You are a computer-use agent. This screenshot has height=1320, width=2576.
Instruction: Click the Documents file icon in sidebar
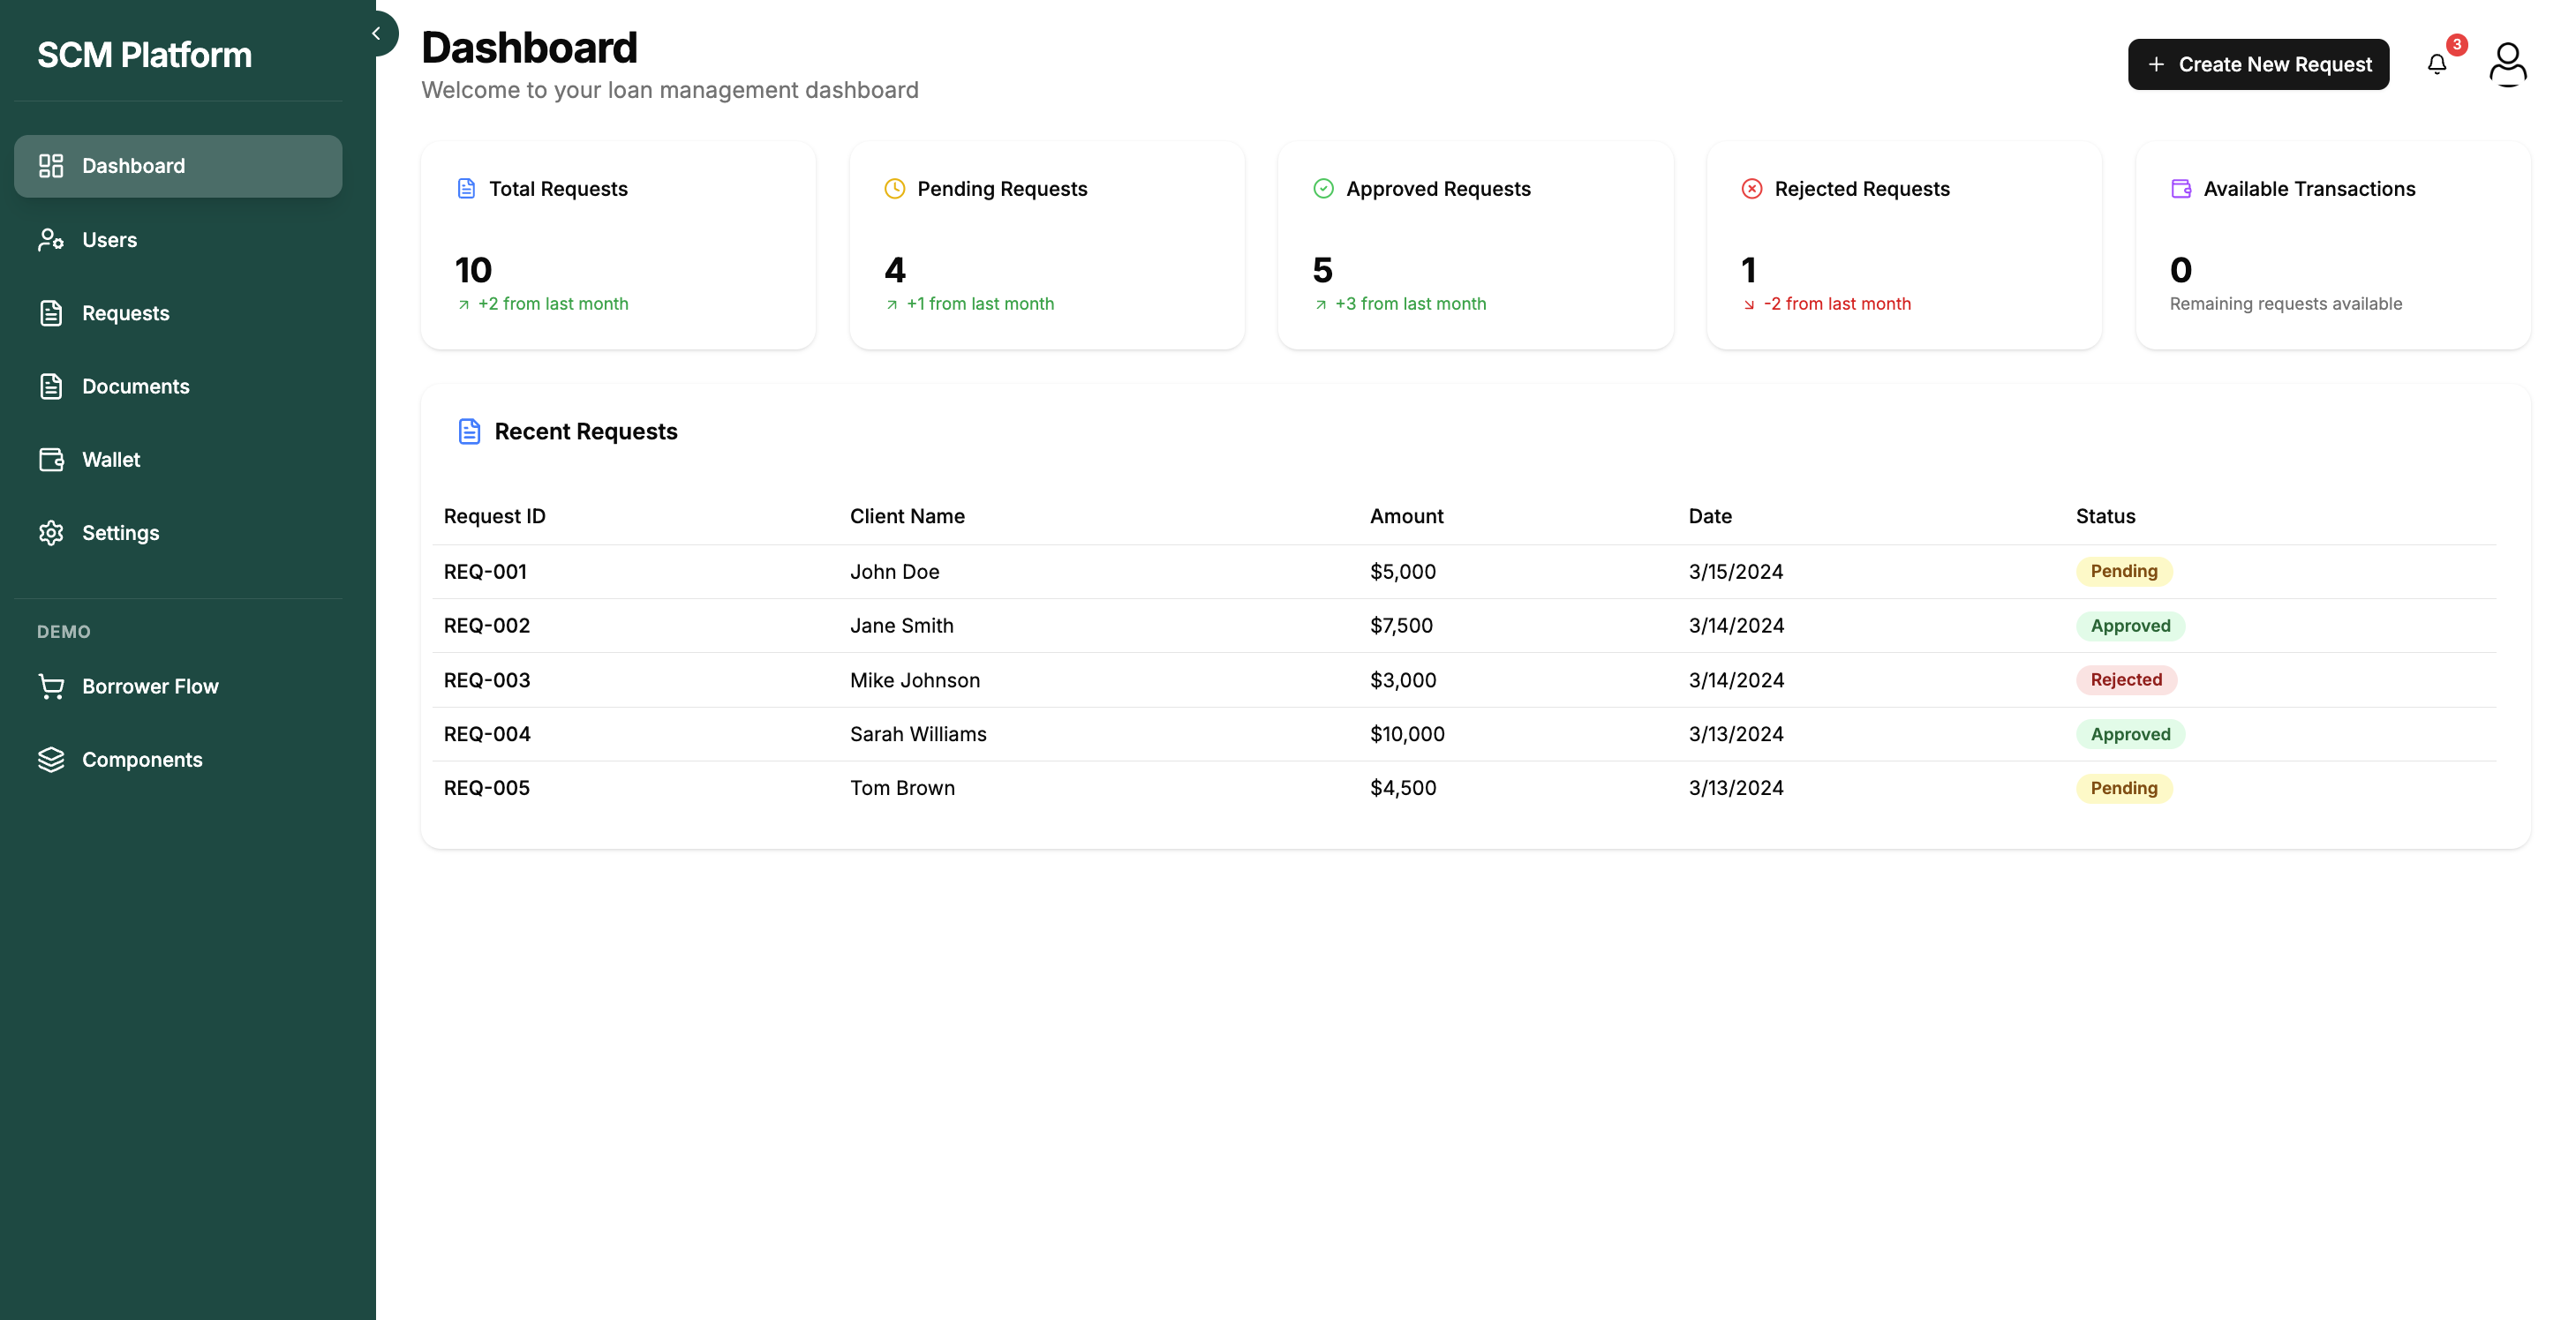pyautogui.click(x=51, y=386)
